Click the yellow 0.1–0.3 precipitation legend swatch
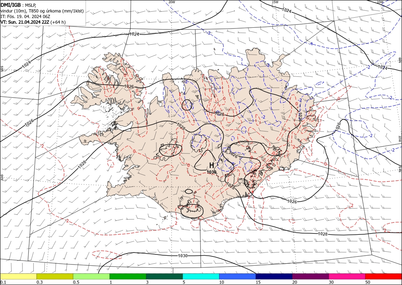The image size is (402, 285). tap(18, 276)
